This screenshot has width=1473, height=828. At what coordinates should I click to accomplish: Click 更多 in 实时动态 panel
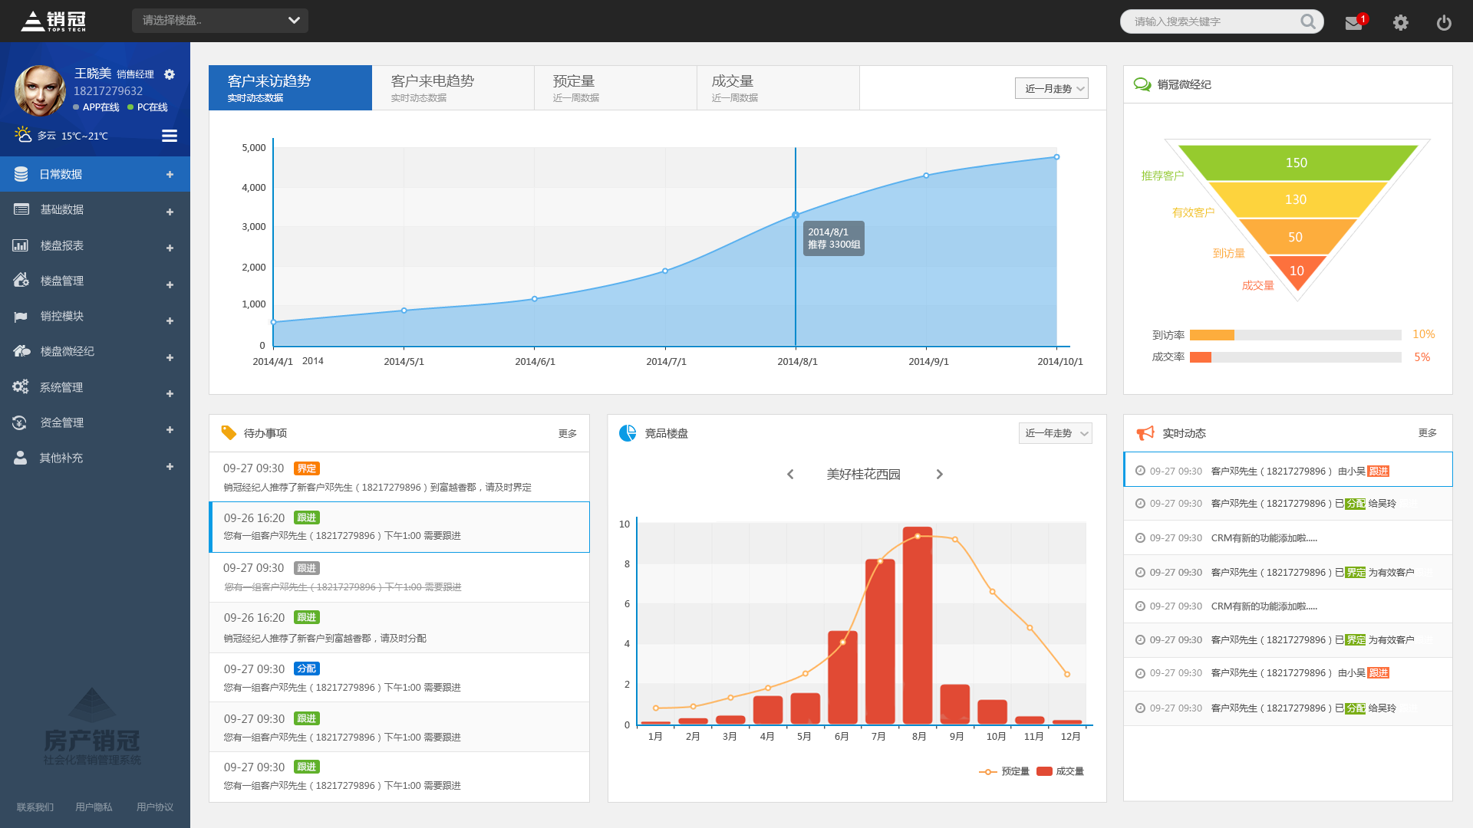pyautogui.click(x=1428, y=433)
